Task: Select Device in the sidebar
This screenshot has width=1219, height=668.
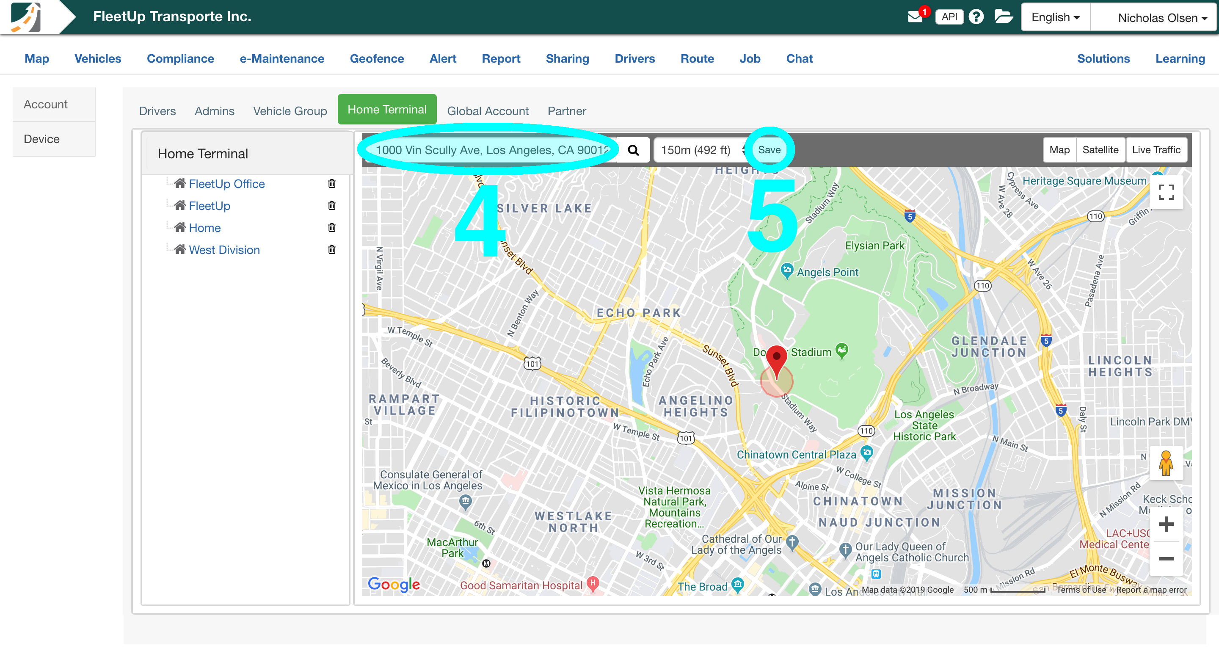Action: 54,139
